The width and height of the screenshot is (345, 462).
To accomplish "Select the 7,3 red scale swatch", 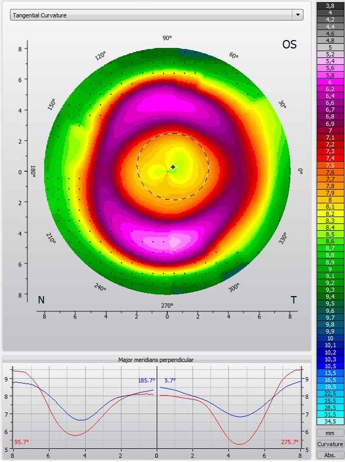I will pos(330,151).
